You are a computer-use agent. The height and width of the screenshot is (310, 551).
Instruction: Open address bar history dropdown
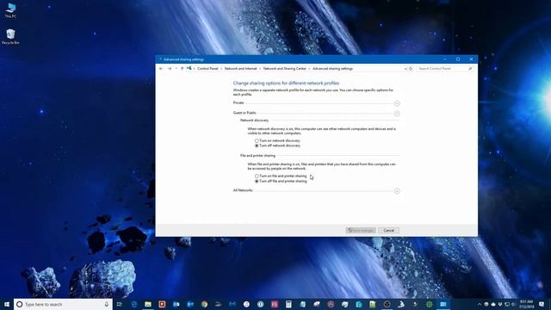[406, 69]
